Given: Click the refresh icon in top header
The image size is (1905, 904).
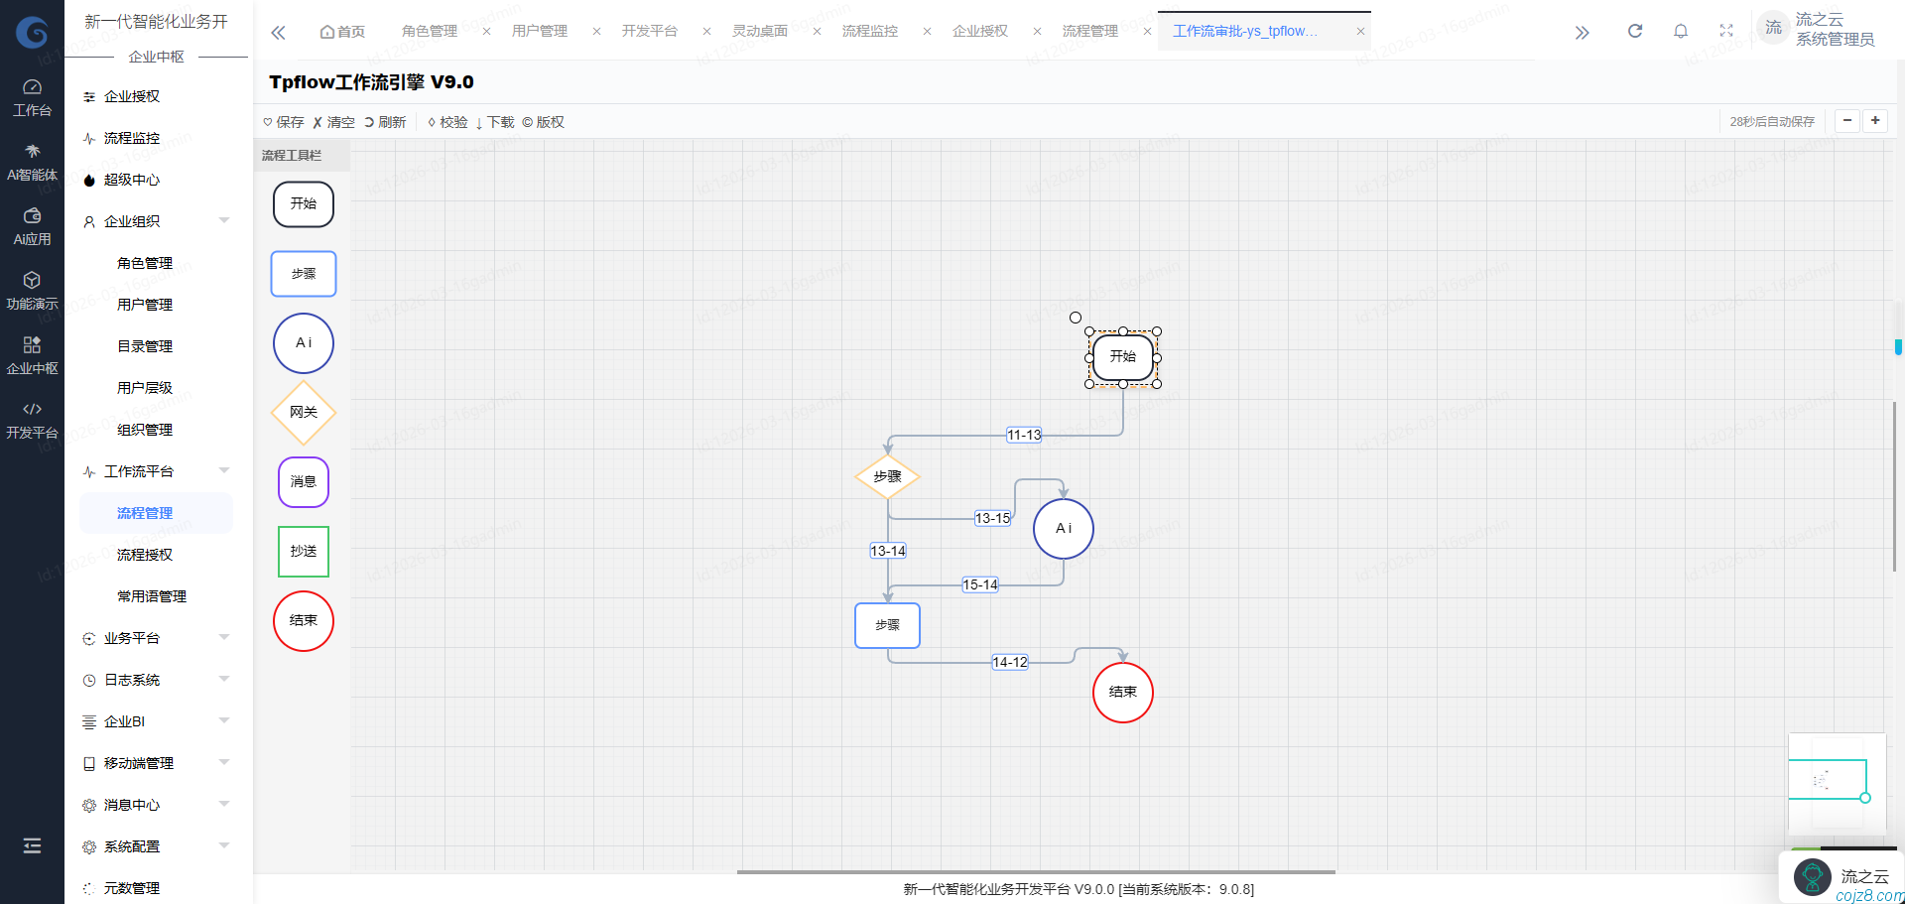Looking at the screenshot, I should 1634,31.
